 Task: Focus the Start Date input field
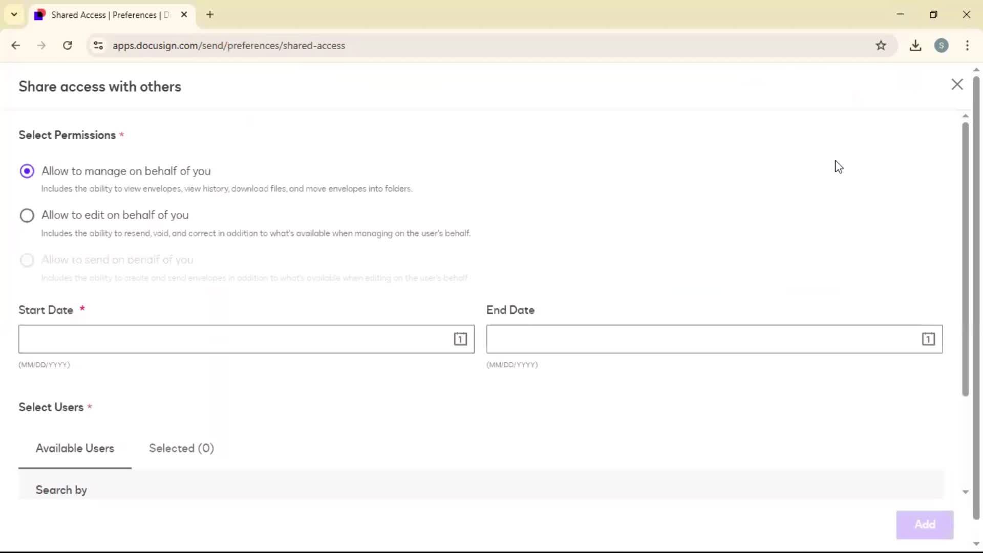click(x=246, y=339)
